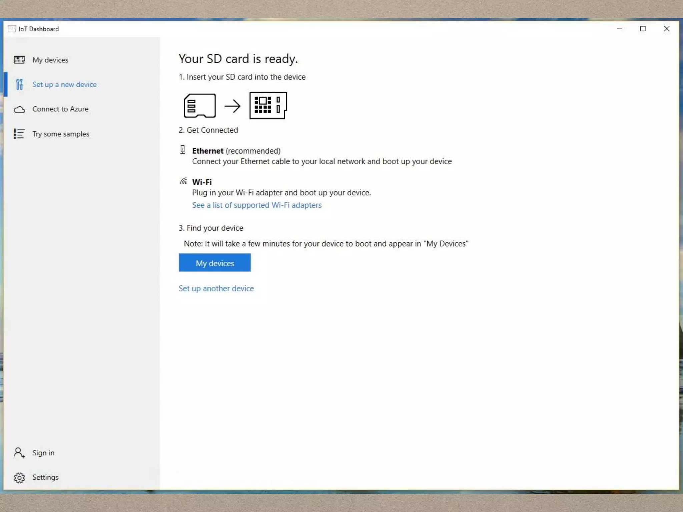The width and height of the screenshot is (683, 512).
Task: Click the device board illustration icon
Action: point(268,106)
